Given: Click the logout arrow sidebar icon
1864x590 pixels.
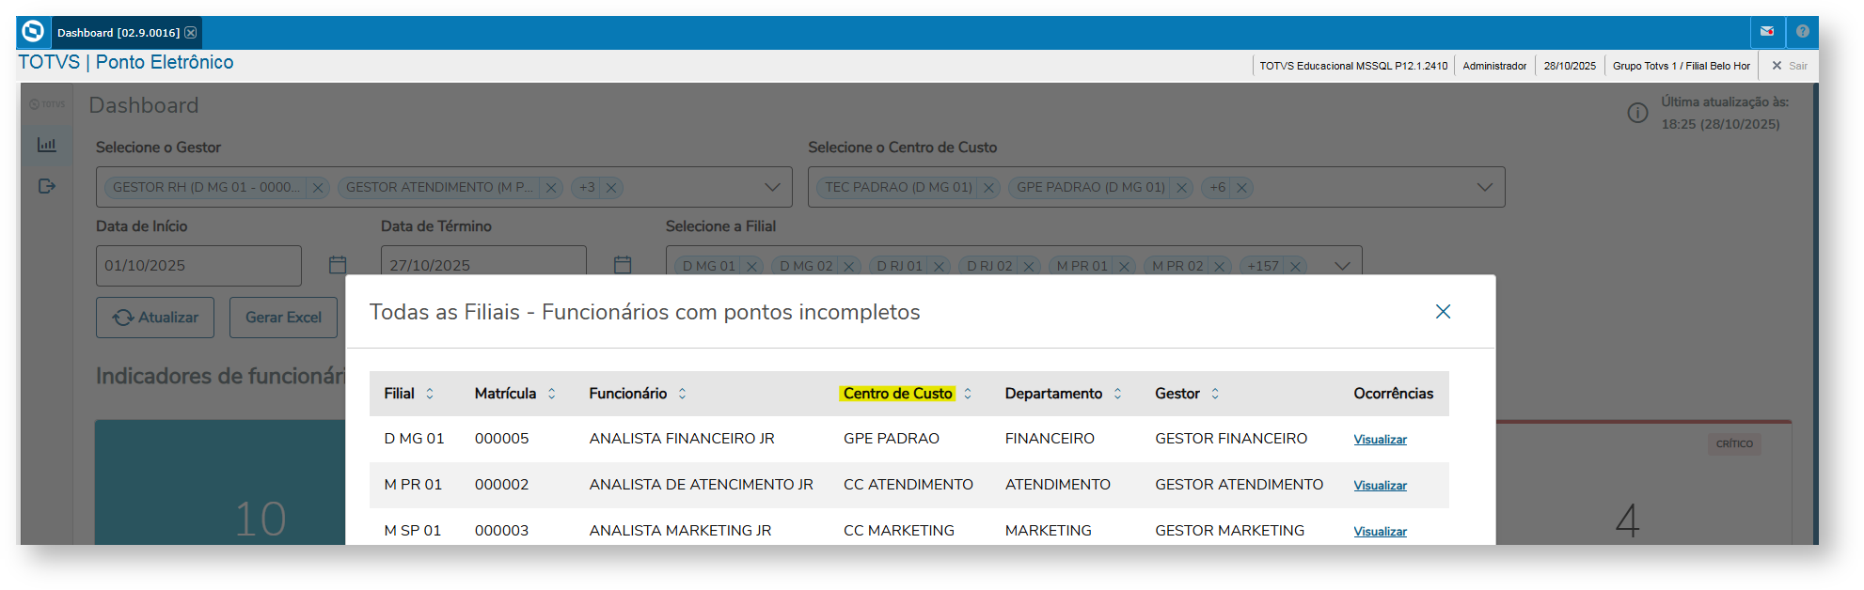Looking at the screenshot, I should pos(46,186).
